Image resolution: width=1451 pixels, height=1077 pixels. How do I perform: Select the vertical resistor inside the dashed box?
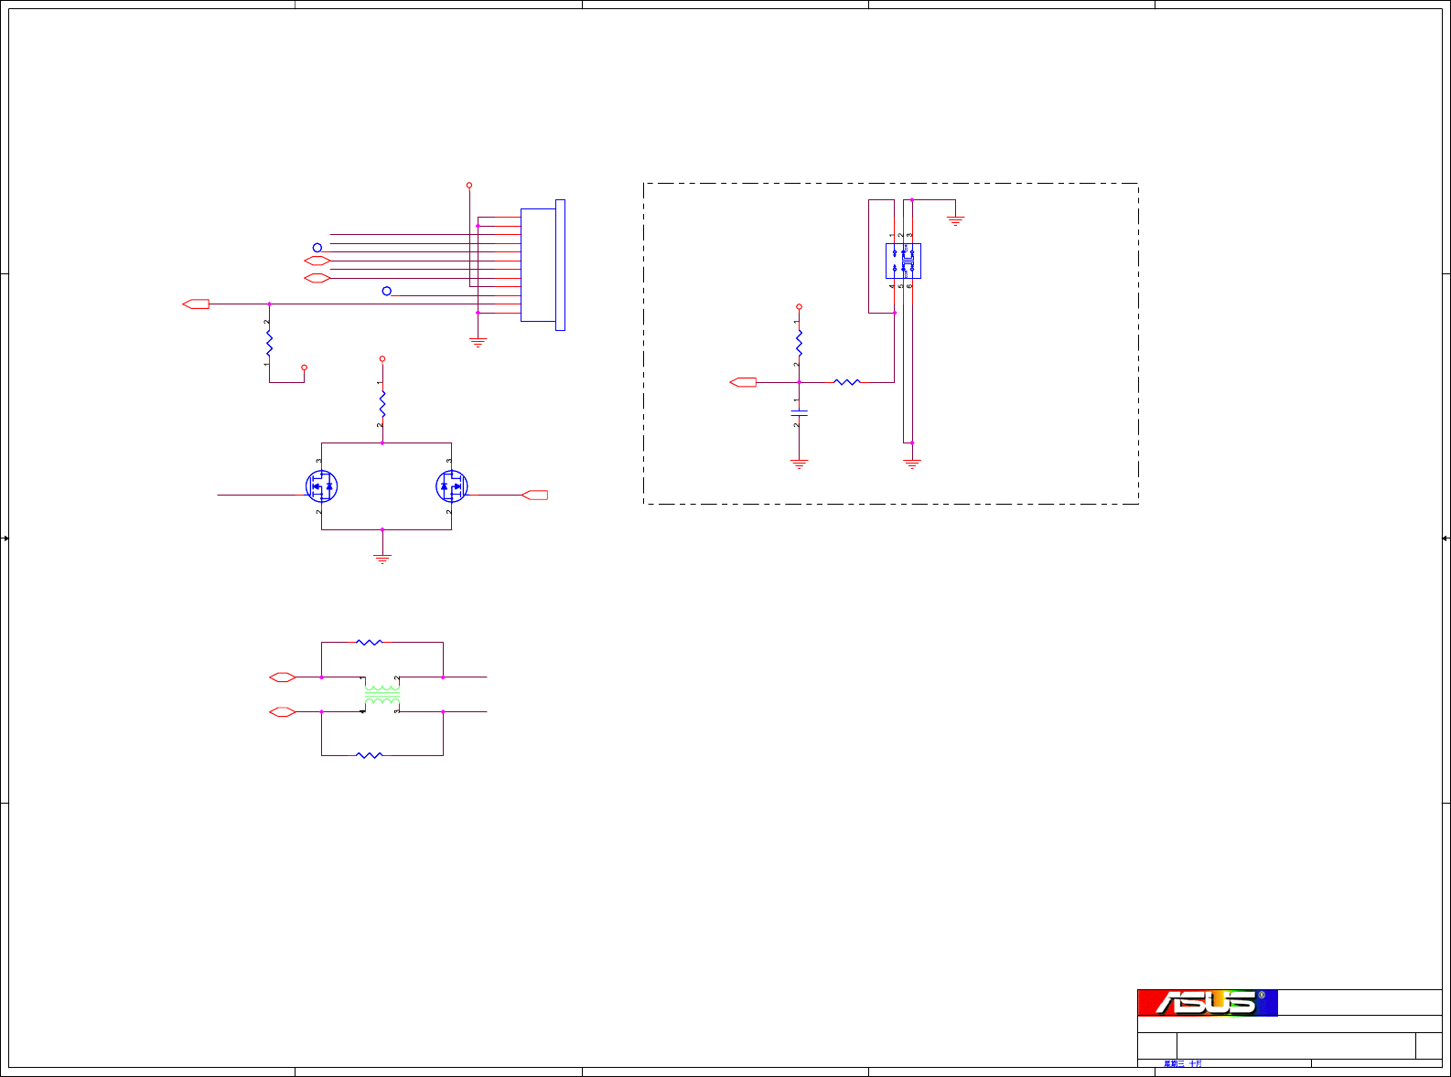[x=799, y=343]
